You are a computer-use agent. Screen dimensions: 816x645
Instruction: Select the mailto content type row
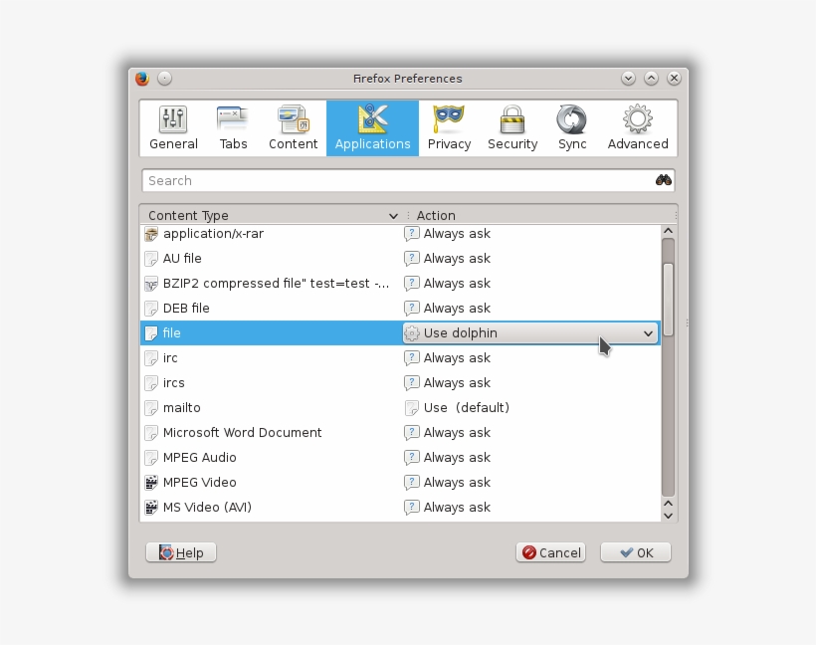[181, 407]
